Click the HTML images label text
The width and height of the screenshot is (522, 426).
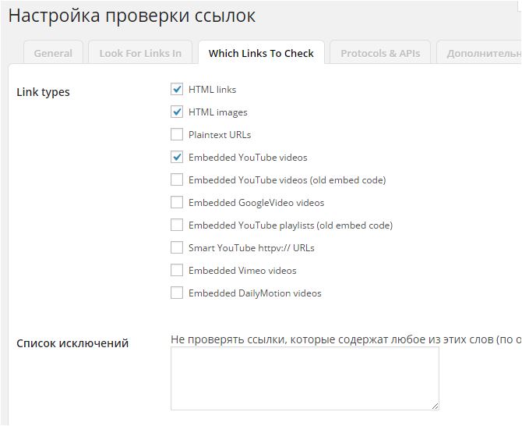(217, 112)
